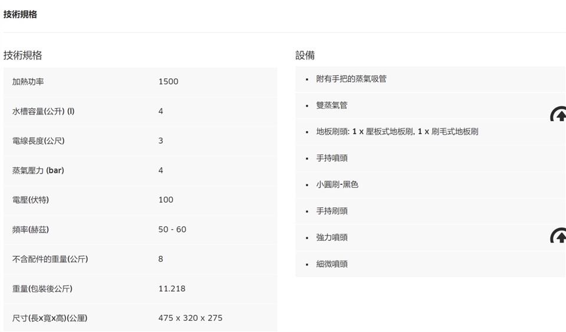Select the 475 x 320 x 275 dimensions value

[190, 318]
